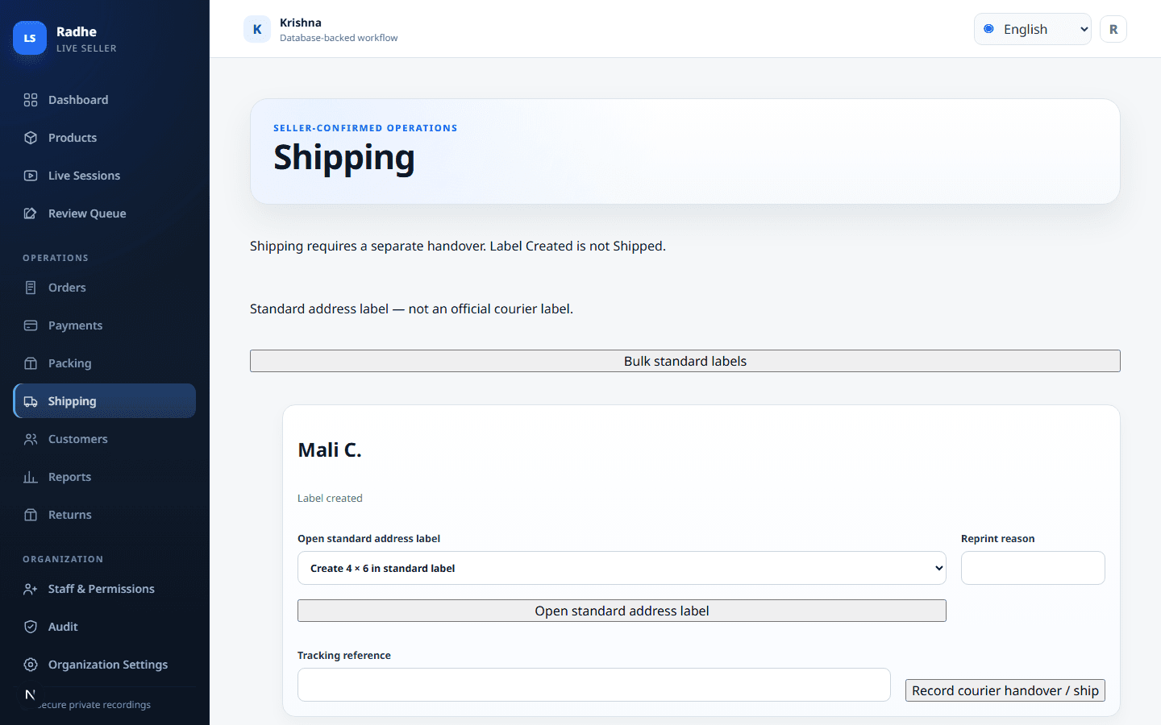
Task: Click the Orders document icon
Action: 31,288
